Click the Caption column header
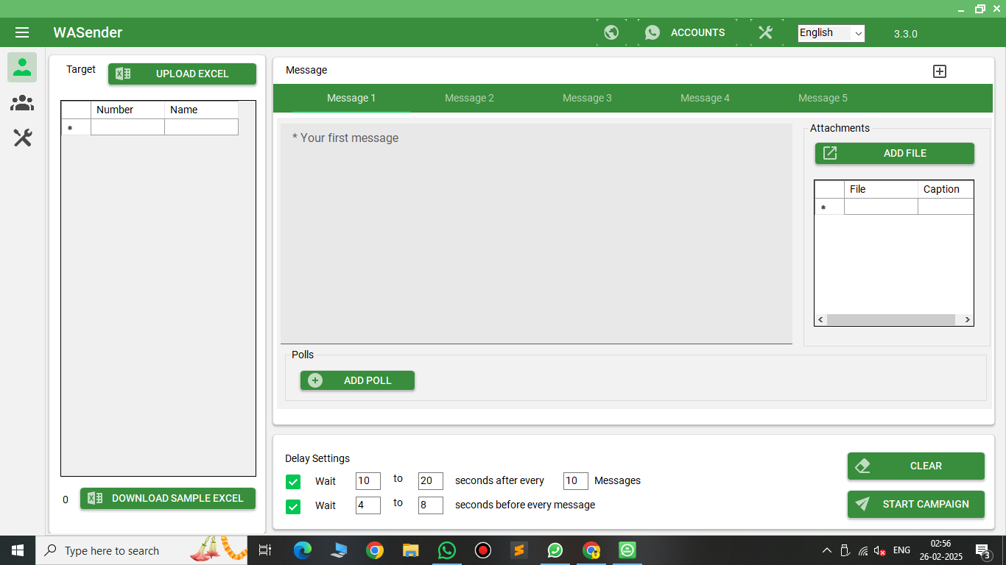Image resolution: width=1006 pixels, height=565 pixels. tap(946, 189)
